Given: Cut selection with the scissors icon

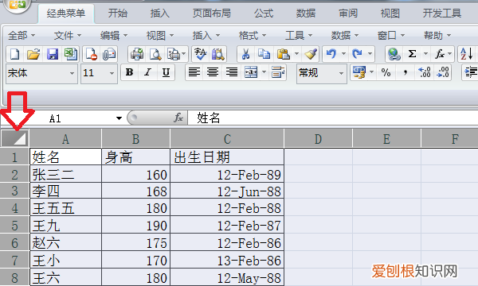Looking at the screenshot, I should coord(245,54).
